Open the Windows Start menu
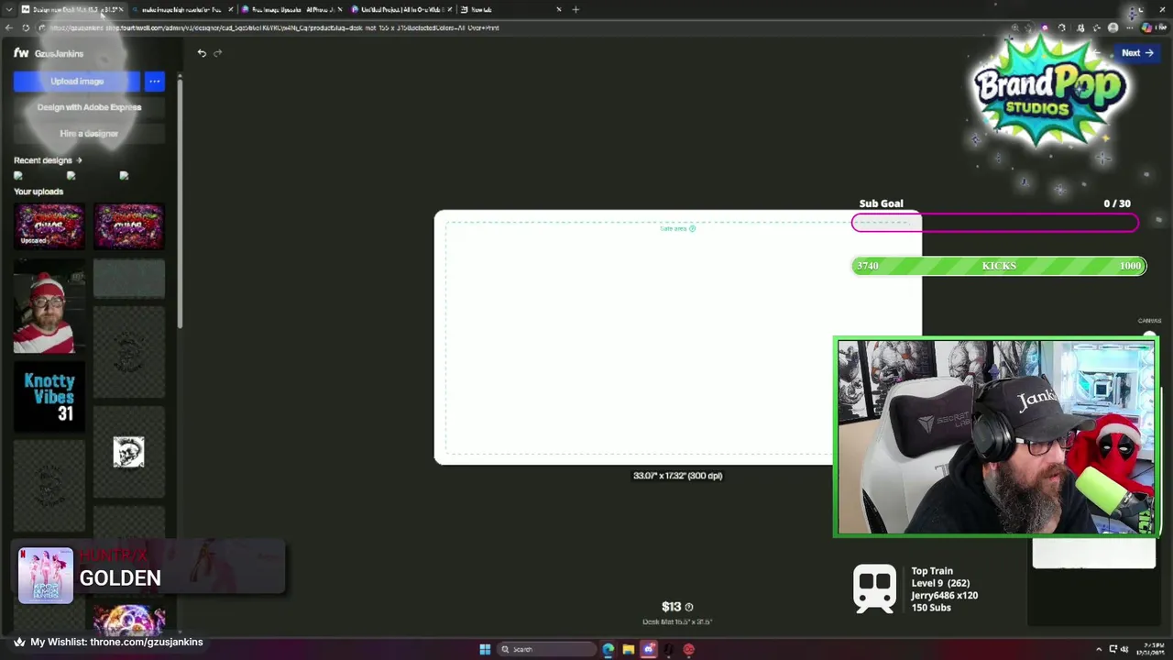Screen dimensions: 1173x660 point(485,650)
